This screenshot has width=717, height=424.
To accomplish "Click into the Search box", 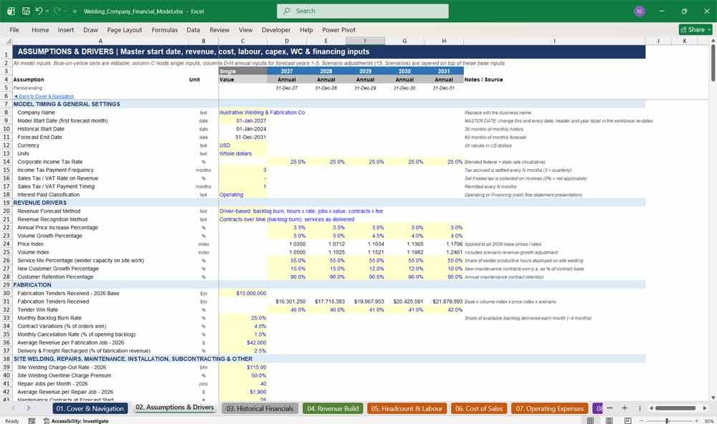I will pos(362,11).
